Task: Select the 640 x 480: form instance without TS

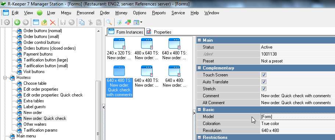Action: (x=174, y=77)
